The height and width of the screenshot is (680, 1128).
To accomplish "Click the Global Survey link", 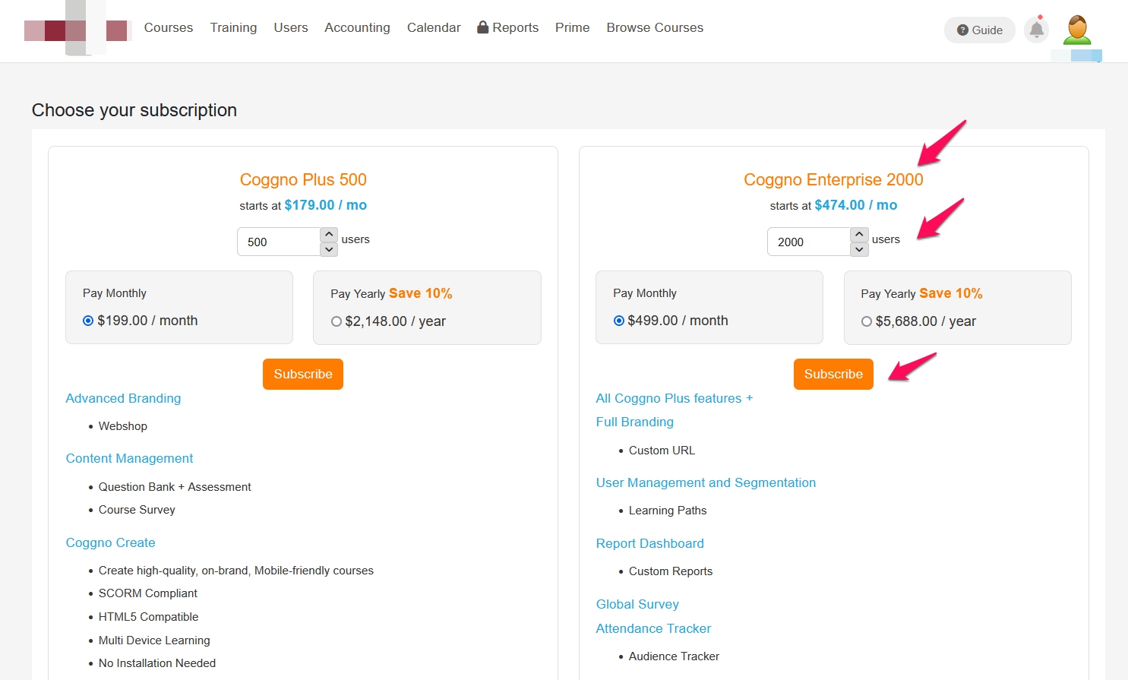I will click(x=637, y=604).
